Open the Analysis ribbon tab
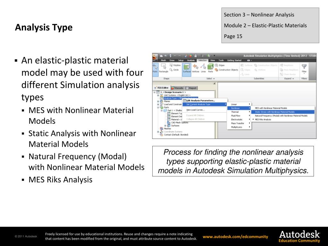 click(191, 60)
